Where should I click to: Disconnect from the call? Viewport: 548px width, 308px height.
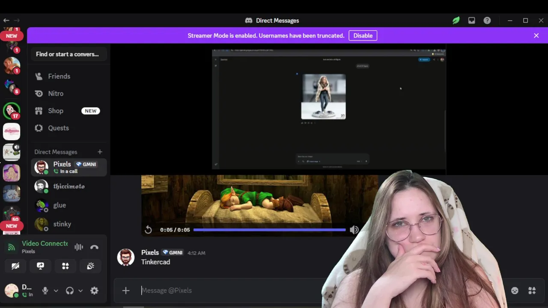coord(95,247)
